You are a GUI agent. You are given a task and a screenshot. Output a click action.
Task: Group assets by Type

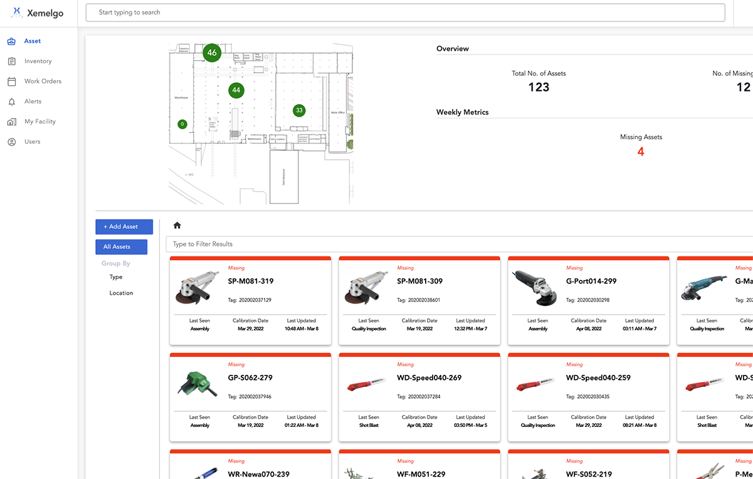pos(116,277)
